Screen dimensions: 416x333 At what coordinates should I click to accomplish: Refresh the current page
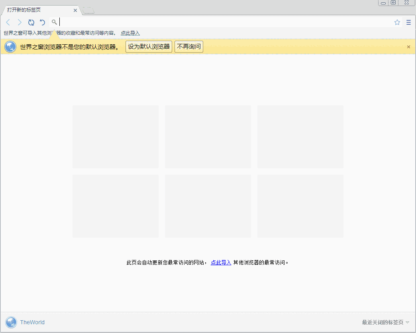pos(31,22)
